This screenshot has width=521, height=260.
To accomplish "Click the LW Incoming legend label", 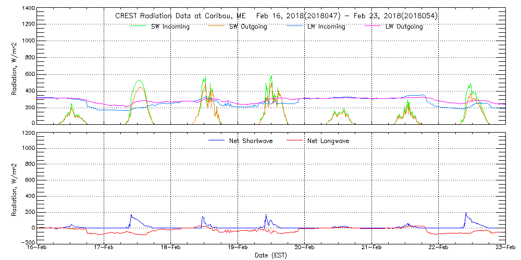I will point(326,27).
